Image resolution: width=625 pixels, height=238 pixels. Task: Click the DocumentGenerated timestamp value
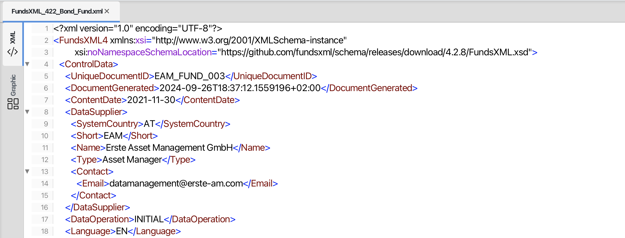click(x=240, y=88)
